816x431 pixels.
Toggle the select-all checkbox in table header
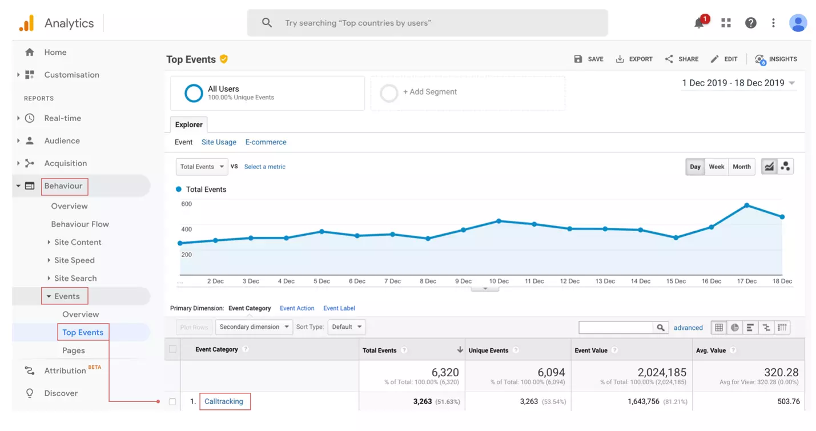click(172, 349)
